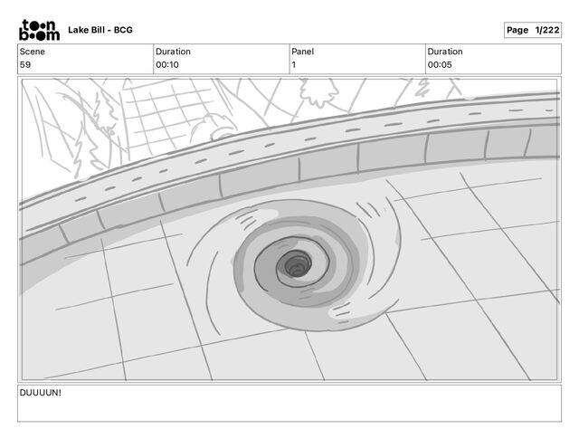This screenshot has height=448, width=579.
Task: Click the whirlpool storyboard panel image
Action: (289, 229)
